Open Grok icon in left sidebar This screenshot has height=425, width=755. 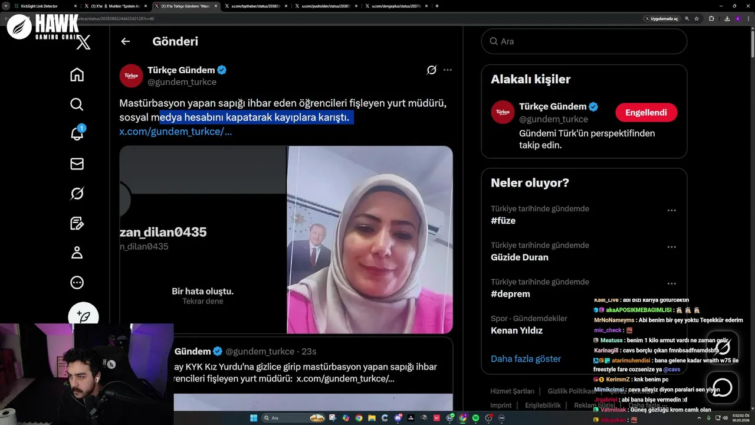77,193
